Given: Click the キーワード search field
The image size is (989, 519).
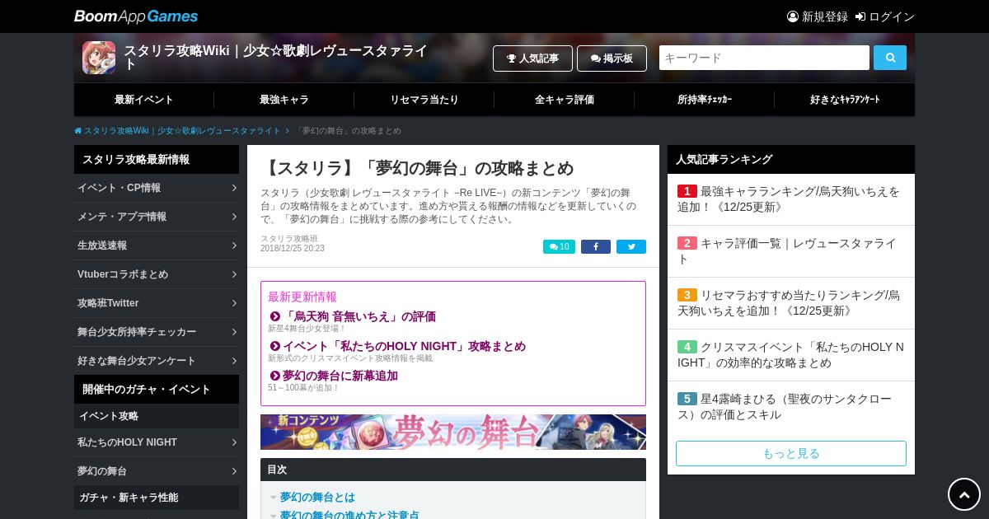Looking at the screenshot, I should [764, 58].
